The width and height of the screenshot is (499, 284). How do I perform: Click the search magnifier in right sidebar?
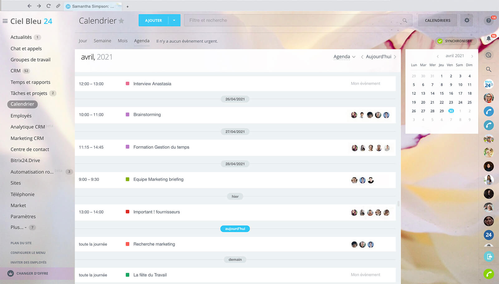488,69
